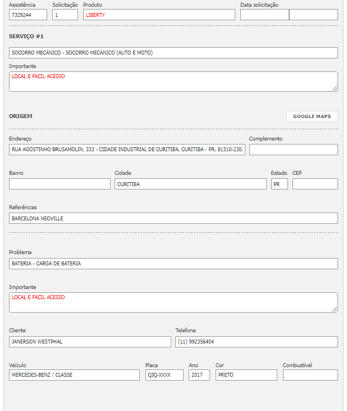Viewport: 347px width, 411px height.
Task: Click the Cliente field with JANERSON WESTPHAL
Action: 90,342
